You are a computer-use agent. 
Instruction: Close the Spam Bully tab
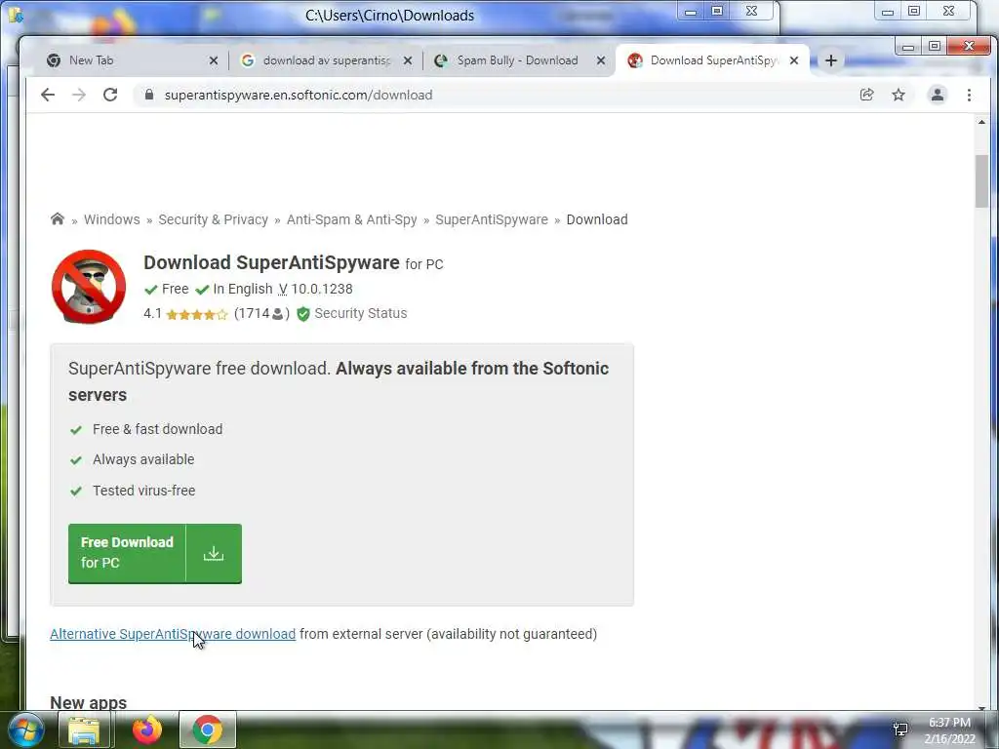[601, 60]
